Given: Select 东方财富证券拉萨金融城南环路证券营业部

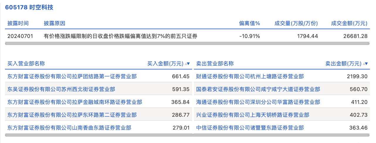Looking at the screenshot, I should (x=74, y=102).
